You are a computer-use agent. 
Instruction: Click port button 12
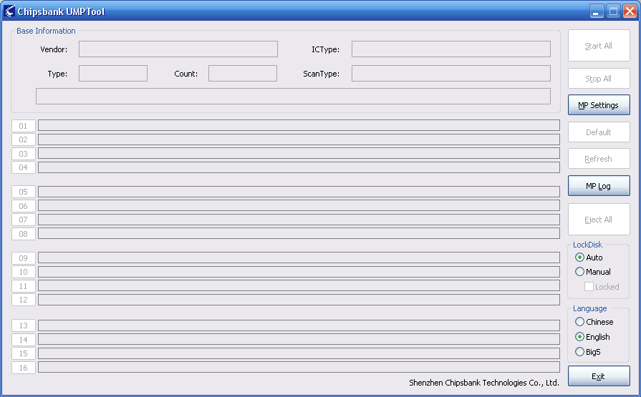pos(24,300)
